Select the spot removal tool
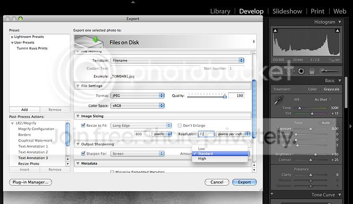Image resolution: width=353 pixels, height=204 pixels. click(290, 70)
